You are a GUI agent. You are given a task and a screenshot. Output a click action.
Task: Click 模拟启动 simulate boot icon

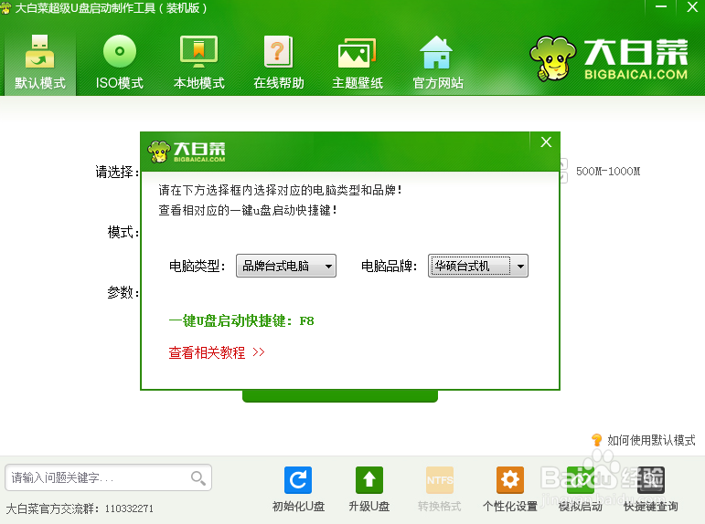pos(581,489)
